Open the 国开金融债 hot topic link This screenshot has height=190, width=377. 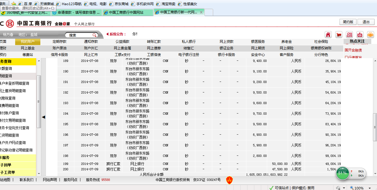click(353, 50)
